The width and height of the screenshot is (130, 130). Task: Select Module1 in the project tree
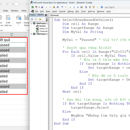pyautogui.click(x=42, y=26)
